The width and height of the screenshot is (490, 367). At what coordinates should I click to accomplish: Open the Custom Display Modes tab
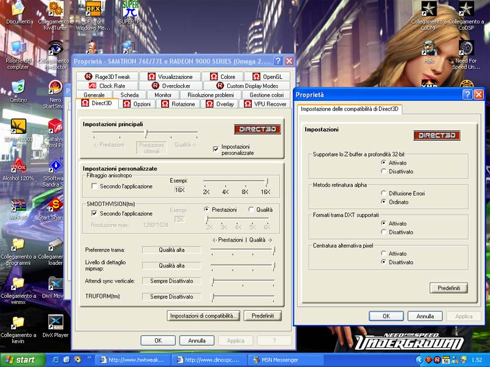[x=247, y=86]
